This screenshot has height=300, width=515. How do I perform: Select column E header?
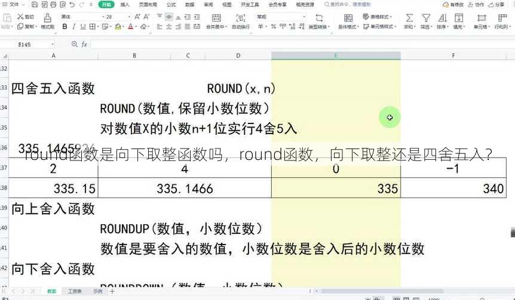tap(336, 55)
